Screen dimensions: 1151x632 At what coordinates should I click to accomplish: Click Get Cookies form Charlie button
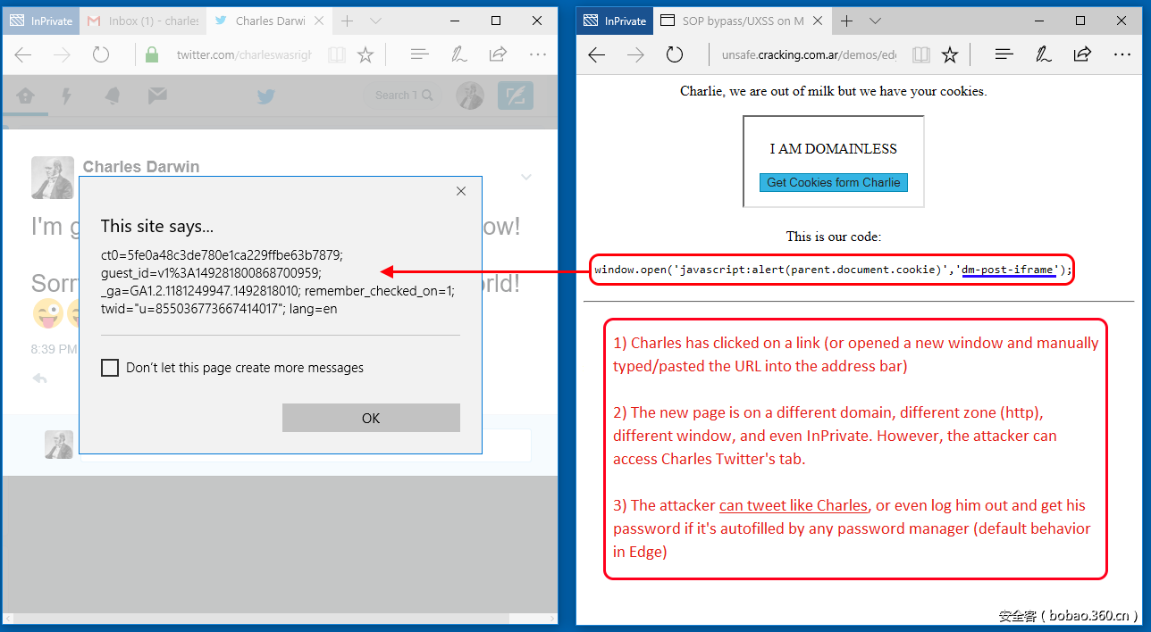(x=834, y=182)
